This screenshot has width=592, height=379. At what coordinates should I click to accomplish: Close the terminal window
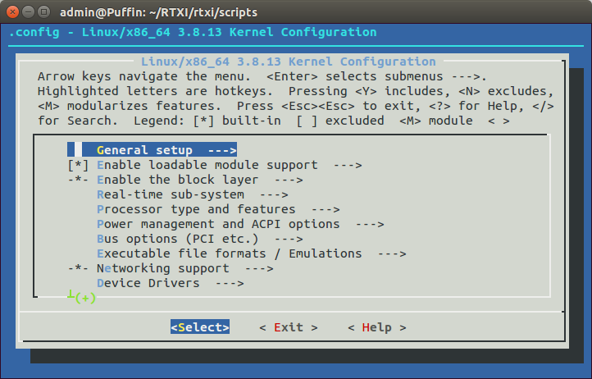(x=14, y=11)
